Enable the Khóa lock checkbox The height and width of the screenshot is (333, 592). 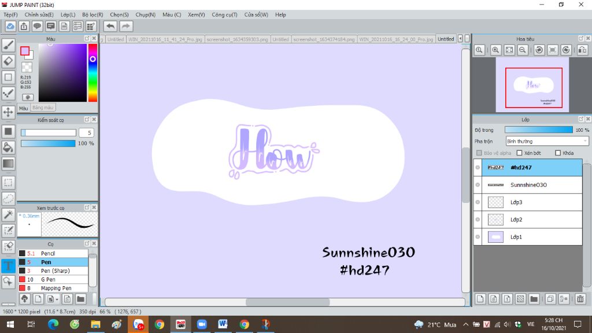pyautogui.click(x=558, y=153)
